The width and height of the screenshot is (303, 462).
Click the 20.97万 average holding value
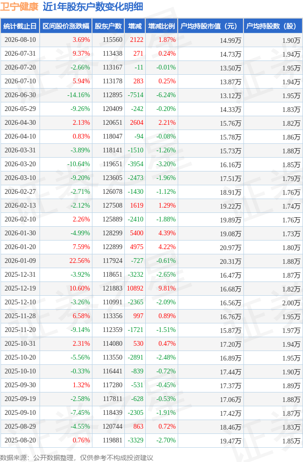click(230, 248)
